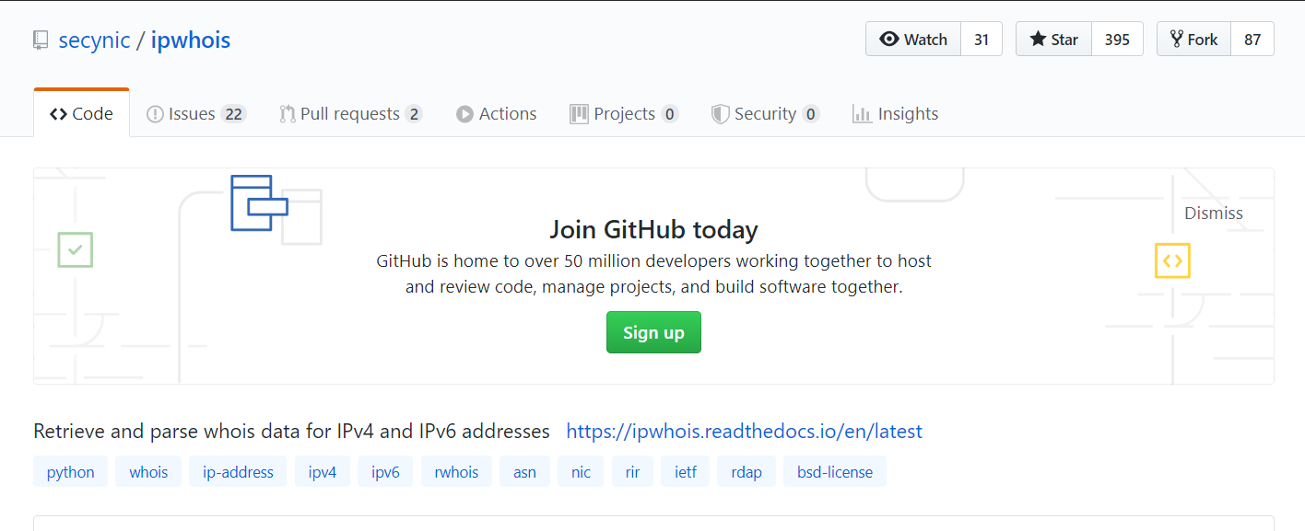Click the Watch eye icon button

pyautogui.click(x=913, y=40)
